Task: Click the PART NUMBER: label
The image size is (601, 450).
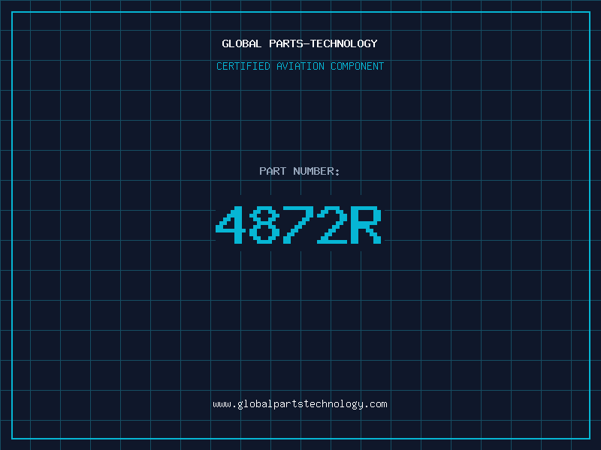Action: 300,171
